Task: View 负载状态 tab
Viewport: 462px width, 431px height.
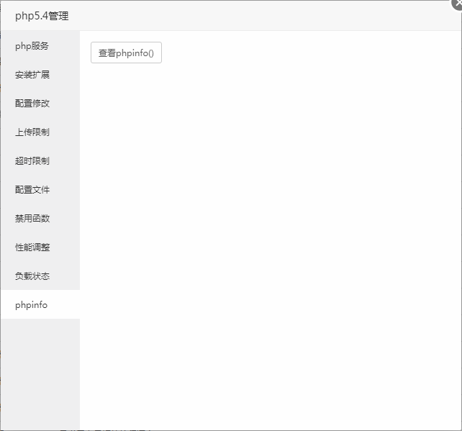Action: [x=40, y=276]
